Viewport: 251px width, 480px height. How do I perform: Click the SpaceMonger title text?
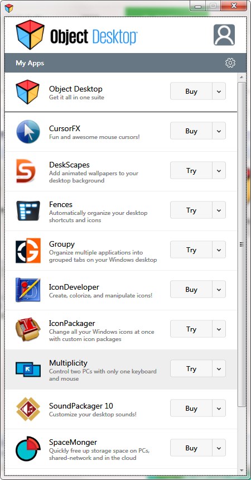point(73,443)
